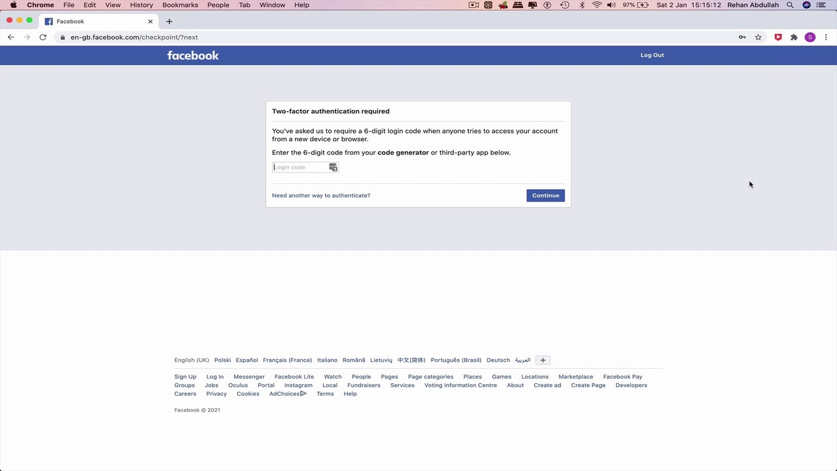The height and width of the screenshot is (471, 837).
Task: Open the Instagram footer link
Action: point(298,385)
